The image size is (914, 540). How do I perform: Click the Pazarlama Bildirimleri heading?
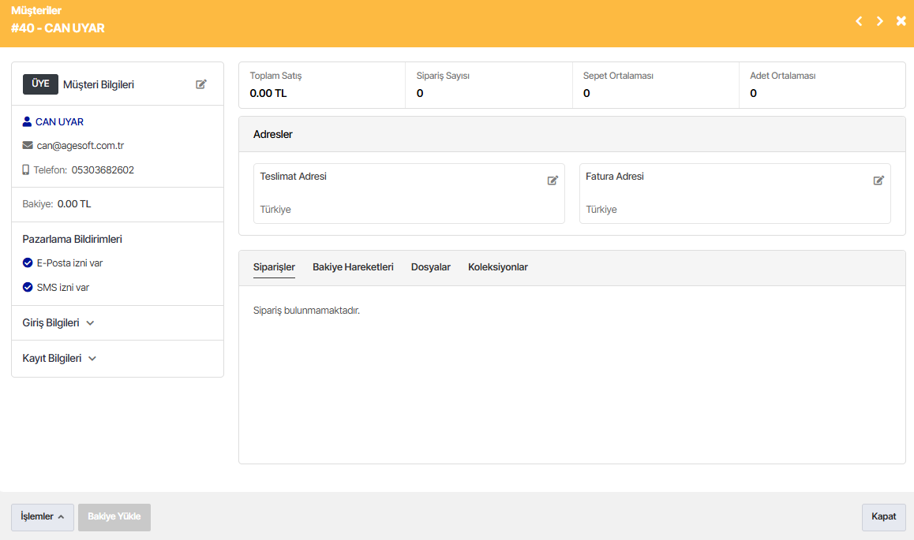pyautogui.click(x=73, y=239)
